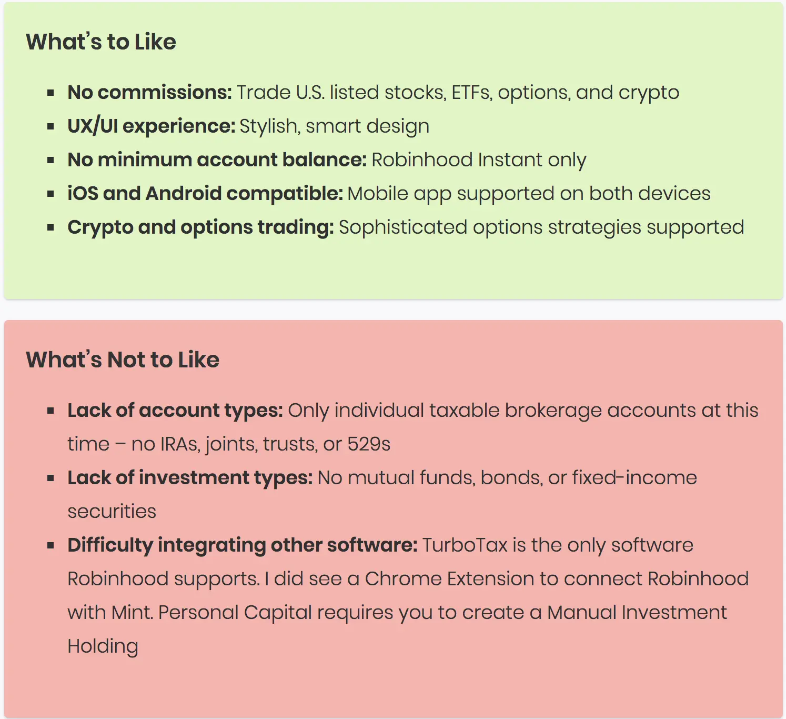Click the bullet before "Crypto and options trading"

51,228
